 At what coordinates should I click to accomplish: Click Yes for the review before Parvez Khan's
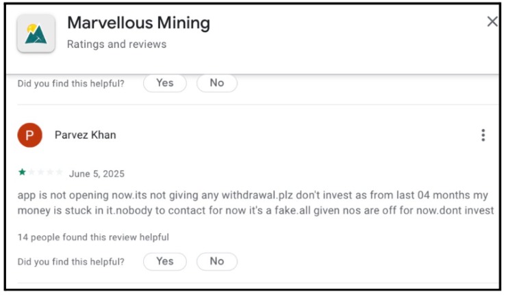click(164, 83)
